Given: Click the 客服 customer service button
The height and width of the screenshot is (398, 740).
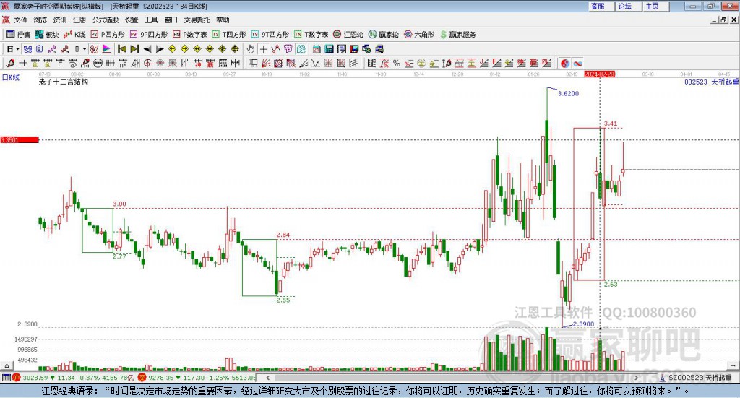Looking at the screenshot, I should (x=601, y=6).
